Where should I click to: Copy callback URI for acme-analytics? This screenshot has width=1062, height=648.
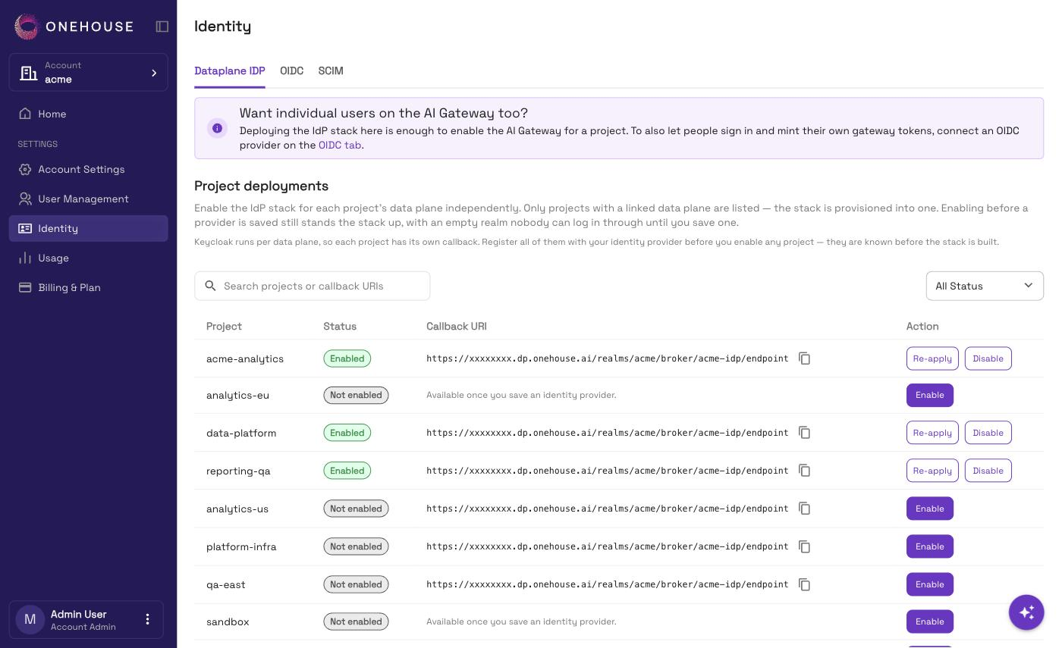pos(805,358)
